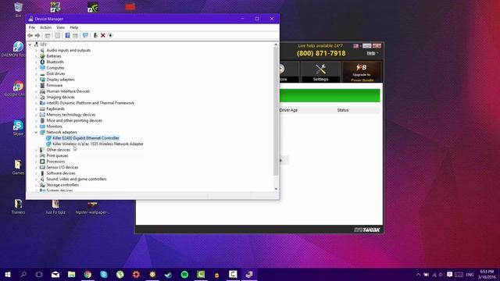Open the Help menu in Device Manager

tap(74, 27)
